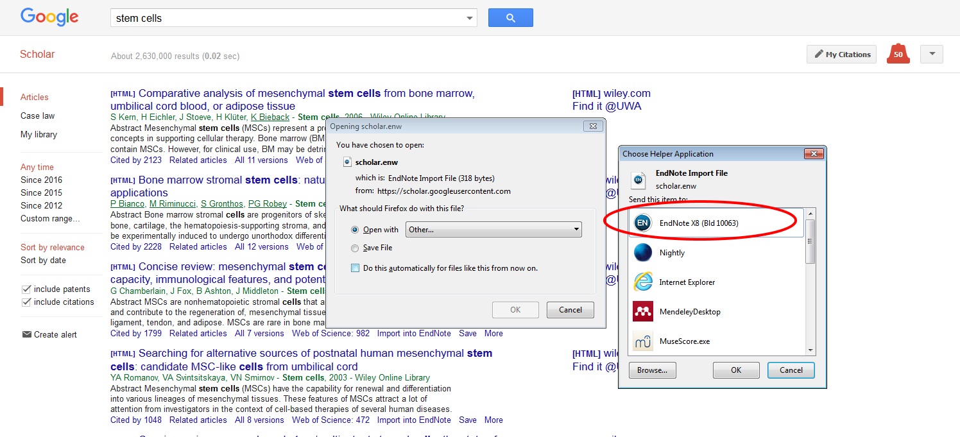Expand the search box suggestions arrow
The width and height of the screenshot is (960, 437).
[x=470, y=18]
